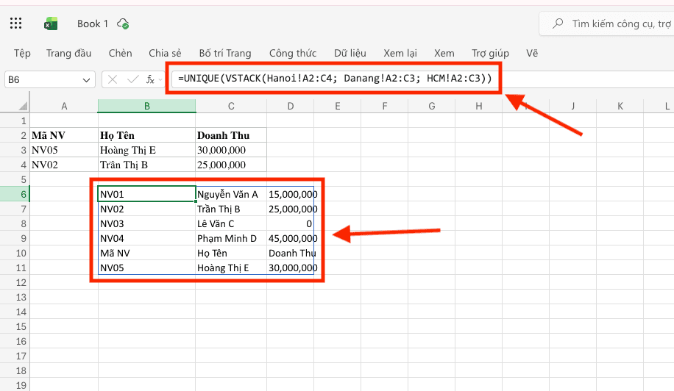The width and height of the screenshot is (674, 391).
Task: Select row 12 header
Action: [x=15, y=282]
